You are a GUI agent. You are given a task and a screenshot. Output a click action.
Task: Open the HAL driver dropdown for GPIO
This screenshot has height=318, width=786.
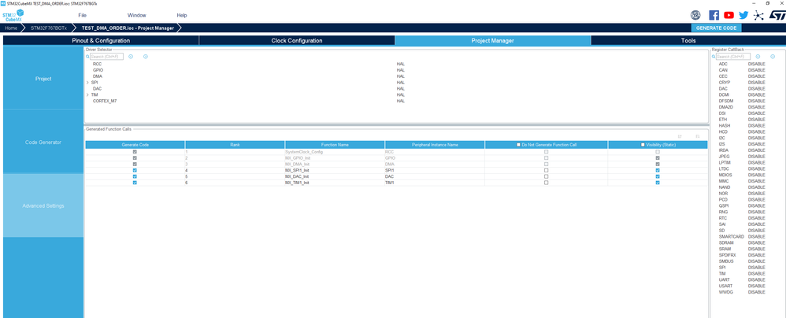(401, 70)
